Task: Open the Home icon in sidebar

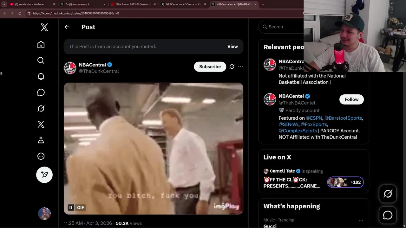Action: pyautogui.click(x=41, y=45)
